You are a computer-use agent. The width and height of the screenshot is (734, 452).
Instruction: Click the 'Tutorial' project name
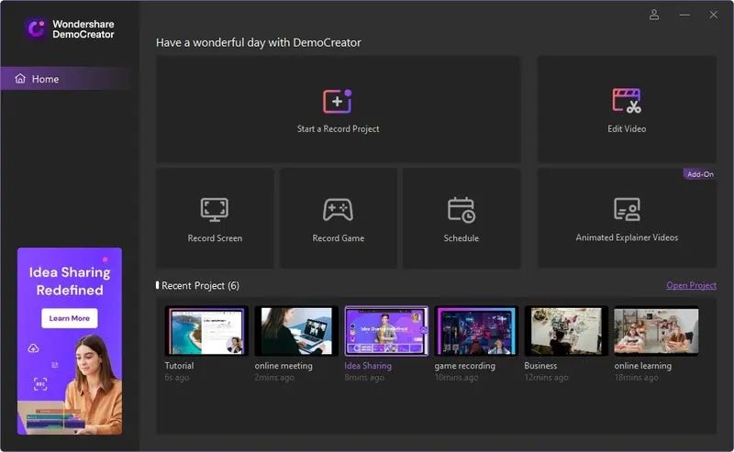click(x=179, y=366)
